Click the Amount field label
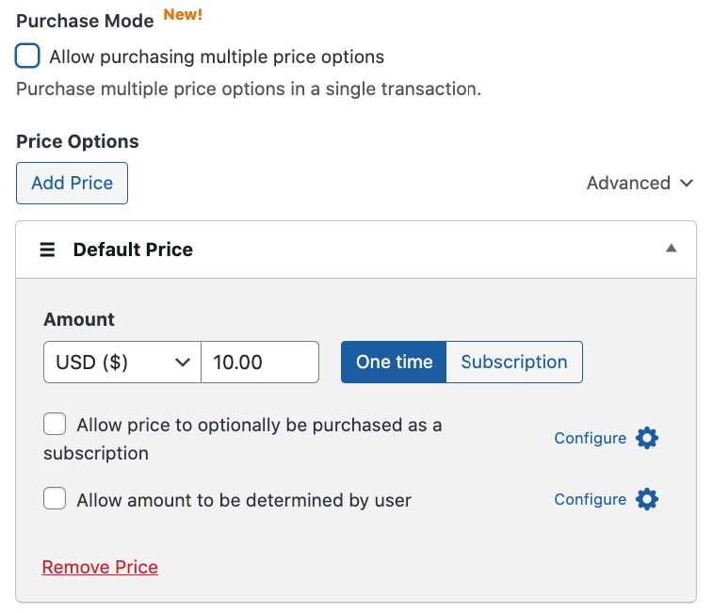 (79, 319)
